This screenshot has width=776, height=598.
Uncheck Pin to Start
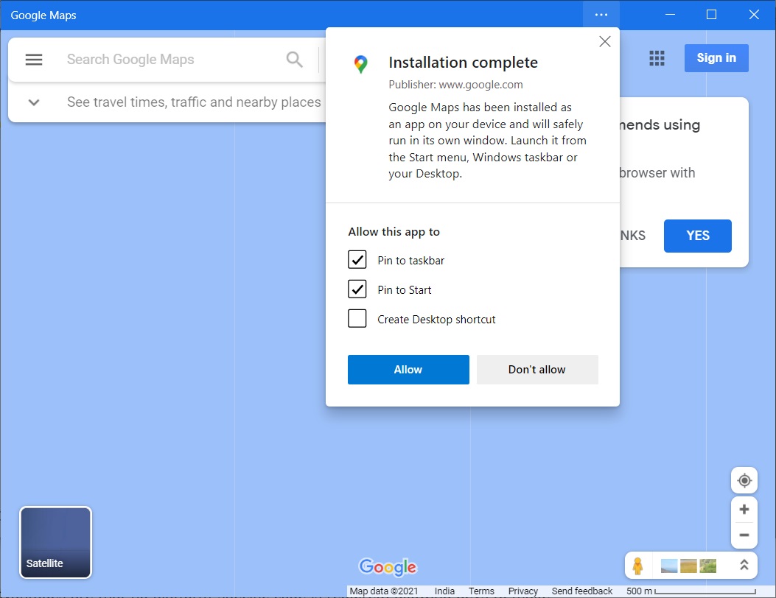point(357,289)
